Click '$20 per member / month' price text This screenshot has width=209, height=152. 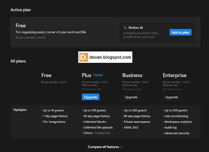(176, 82)
